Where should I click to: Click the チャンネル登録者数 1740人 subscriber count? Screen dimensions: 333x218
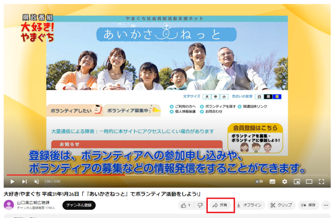point(36,208)
